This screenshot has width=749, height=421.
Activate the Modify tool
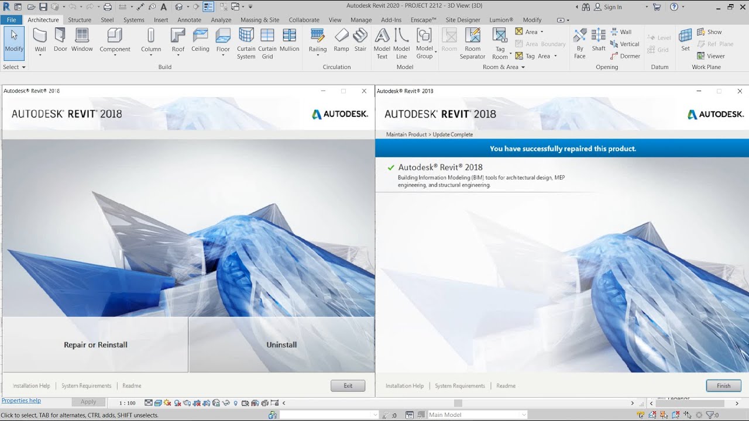(x=14, y=42)
